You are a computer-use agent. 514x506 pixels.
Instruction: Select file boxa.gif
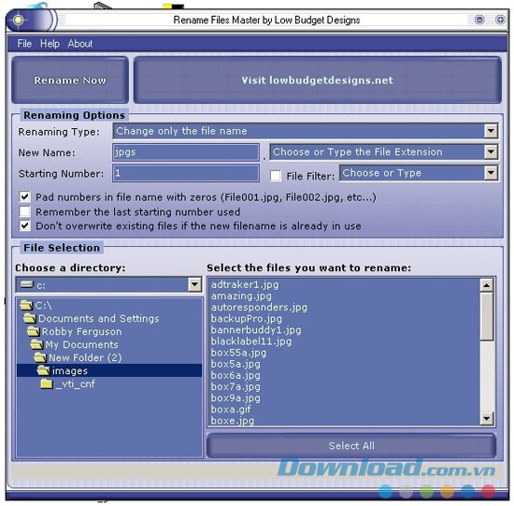[231, 410]
